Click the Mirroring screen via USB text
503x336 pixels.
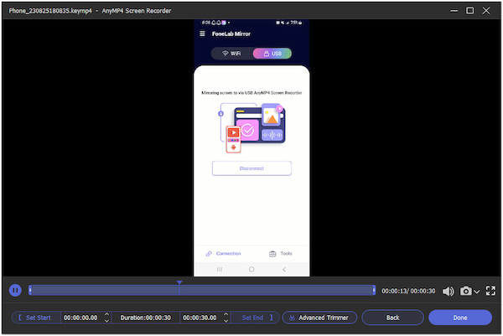click(251, 93)
